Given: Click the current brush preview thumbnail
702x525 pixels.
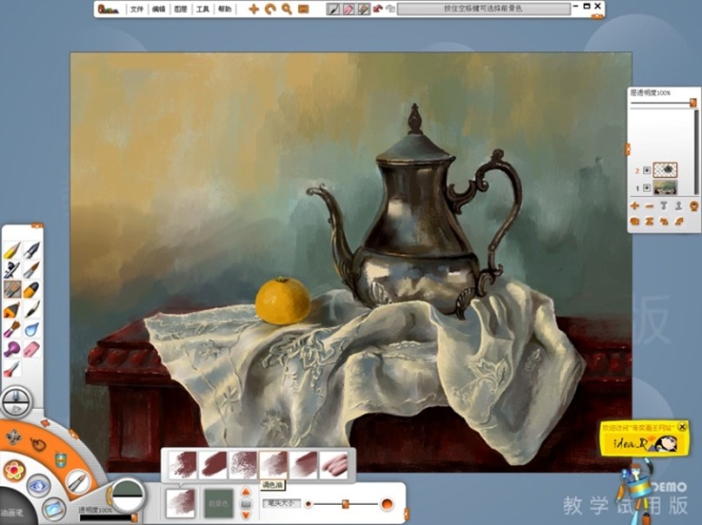Looking at the screenshot, I should [x=181, y=503].
